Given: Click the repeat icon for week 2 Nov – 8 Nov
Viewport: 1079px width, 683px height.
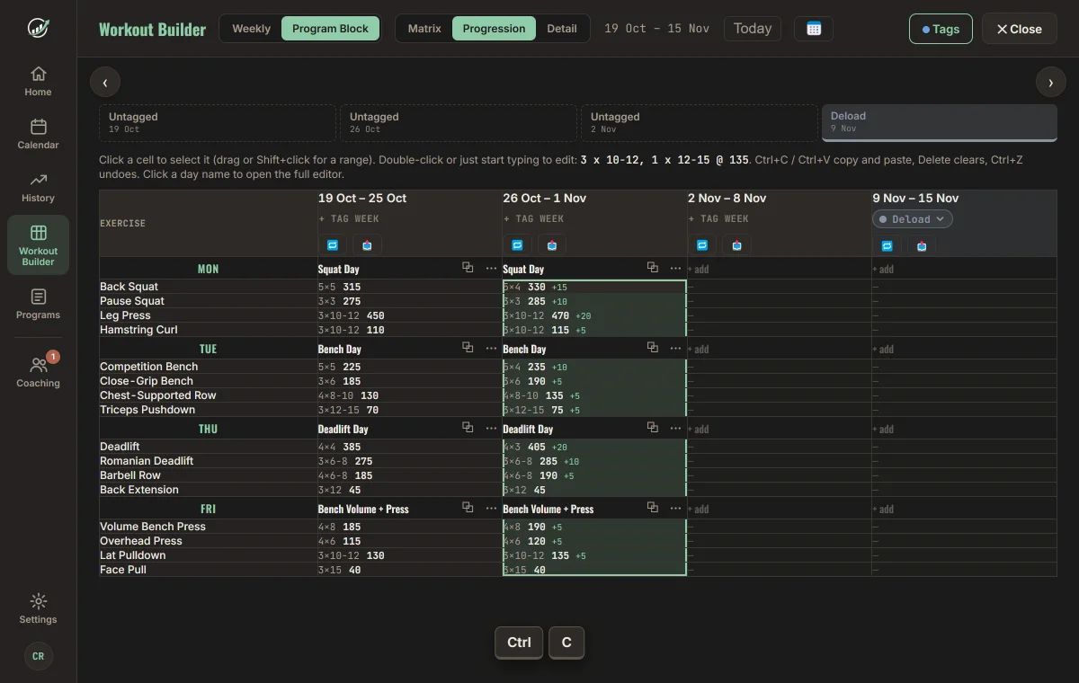Looking at the screenshot, I should [702, 244].
